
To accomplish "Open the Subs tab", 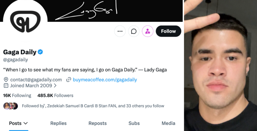I will 134,123.
